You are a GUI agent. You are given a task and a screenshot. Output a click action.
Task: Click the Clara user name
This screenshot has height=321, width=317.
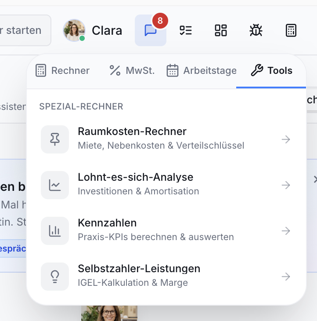click(107, 30)
